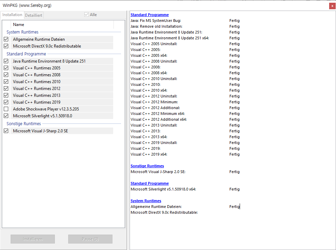Toggle Visual C++ Runtimes 2019 checkbox
The width and height of the screenshot is (336, 250).
point(6,102)
